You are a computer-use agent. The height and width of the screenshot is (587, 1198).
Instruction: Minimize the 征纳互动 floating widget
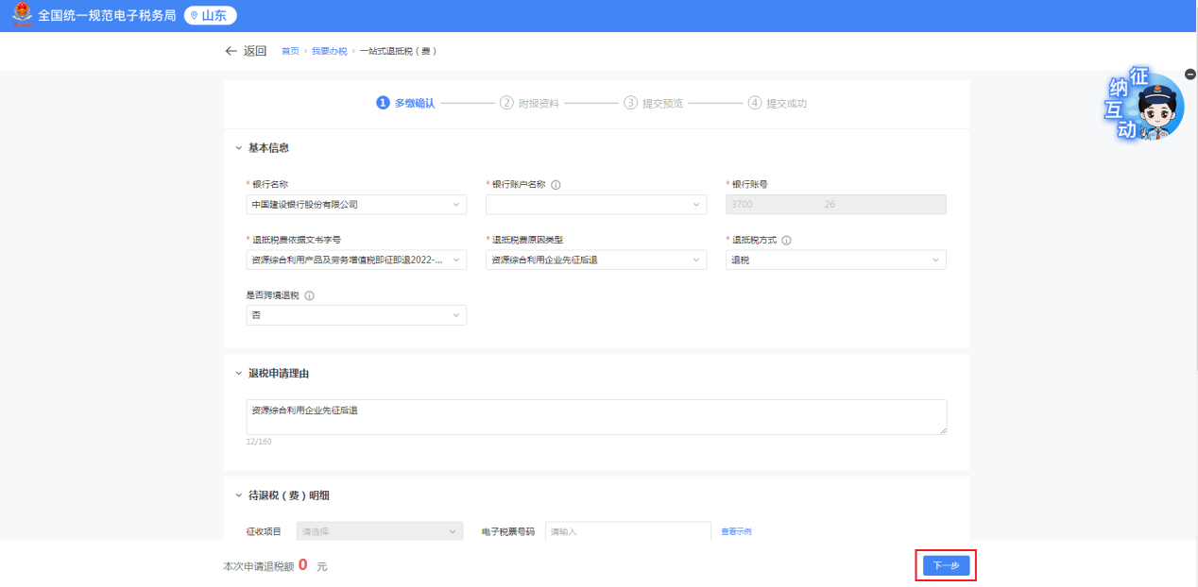click(1189, 75)
